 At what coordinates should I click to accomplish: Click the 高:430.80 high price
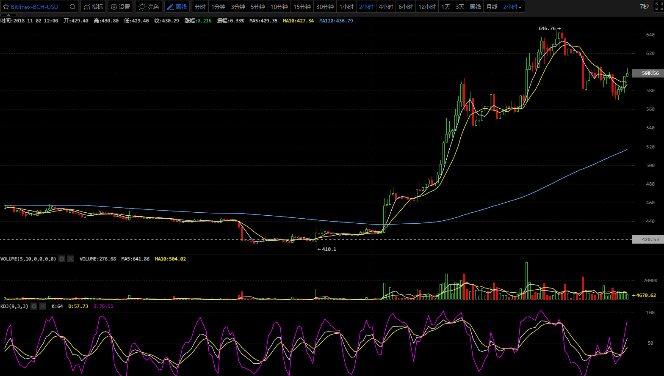pos(106,21)
